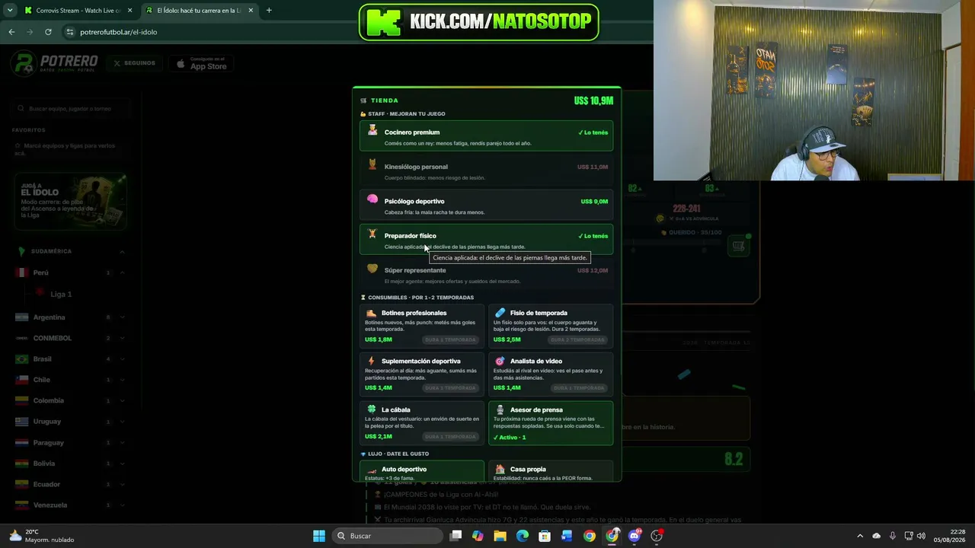The height and width of the screenshot is (548, 975).
Task: Click the Botines profesionales boot icon
Action: coord(371,313)
